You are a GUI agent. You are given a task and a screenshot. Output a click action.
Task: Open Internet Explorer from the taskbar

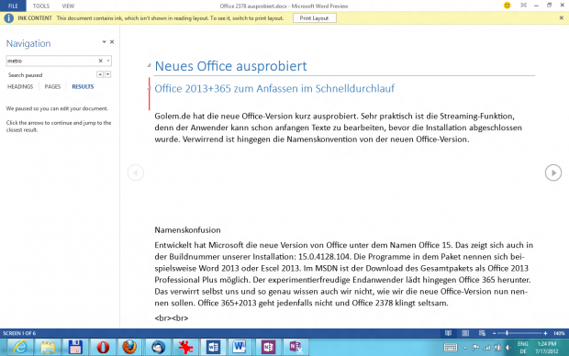[21, 348]
